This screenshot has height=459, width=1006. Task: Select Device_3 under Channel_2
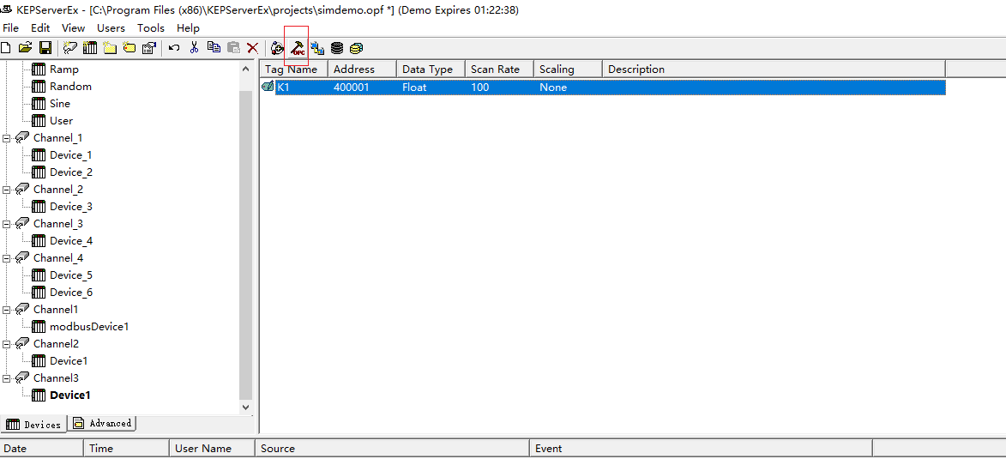71,207
